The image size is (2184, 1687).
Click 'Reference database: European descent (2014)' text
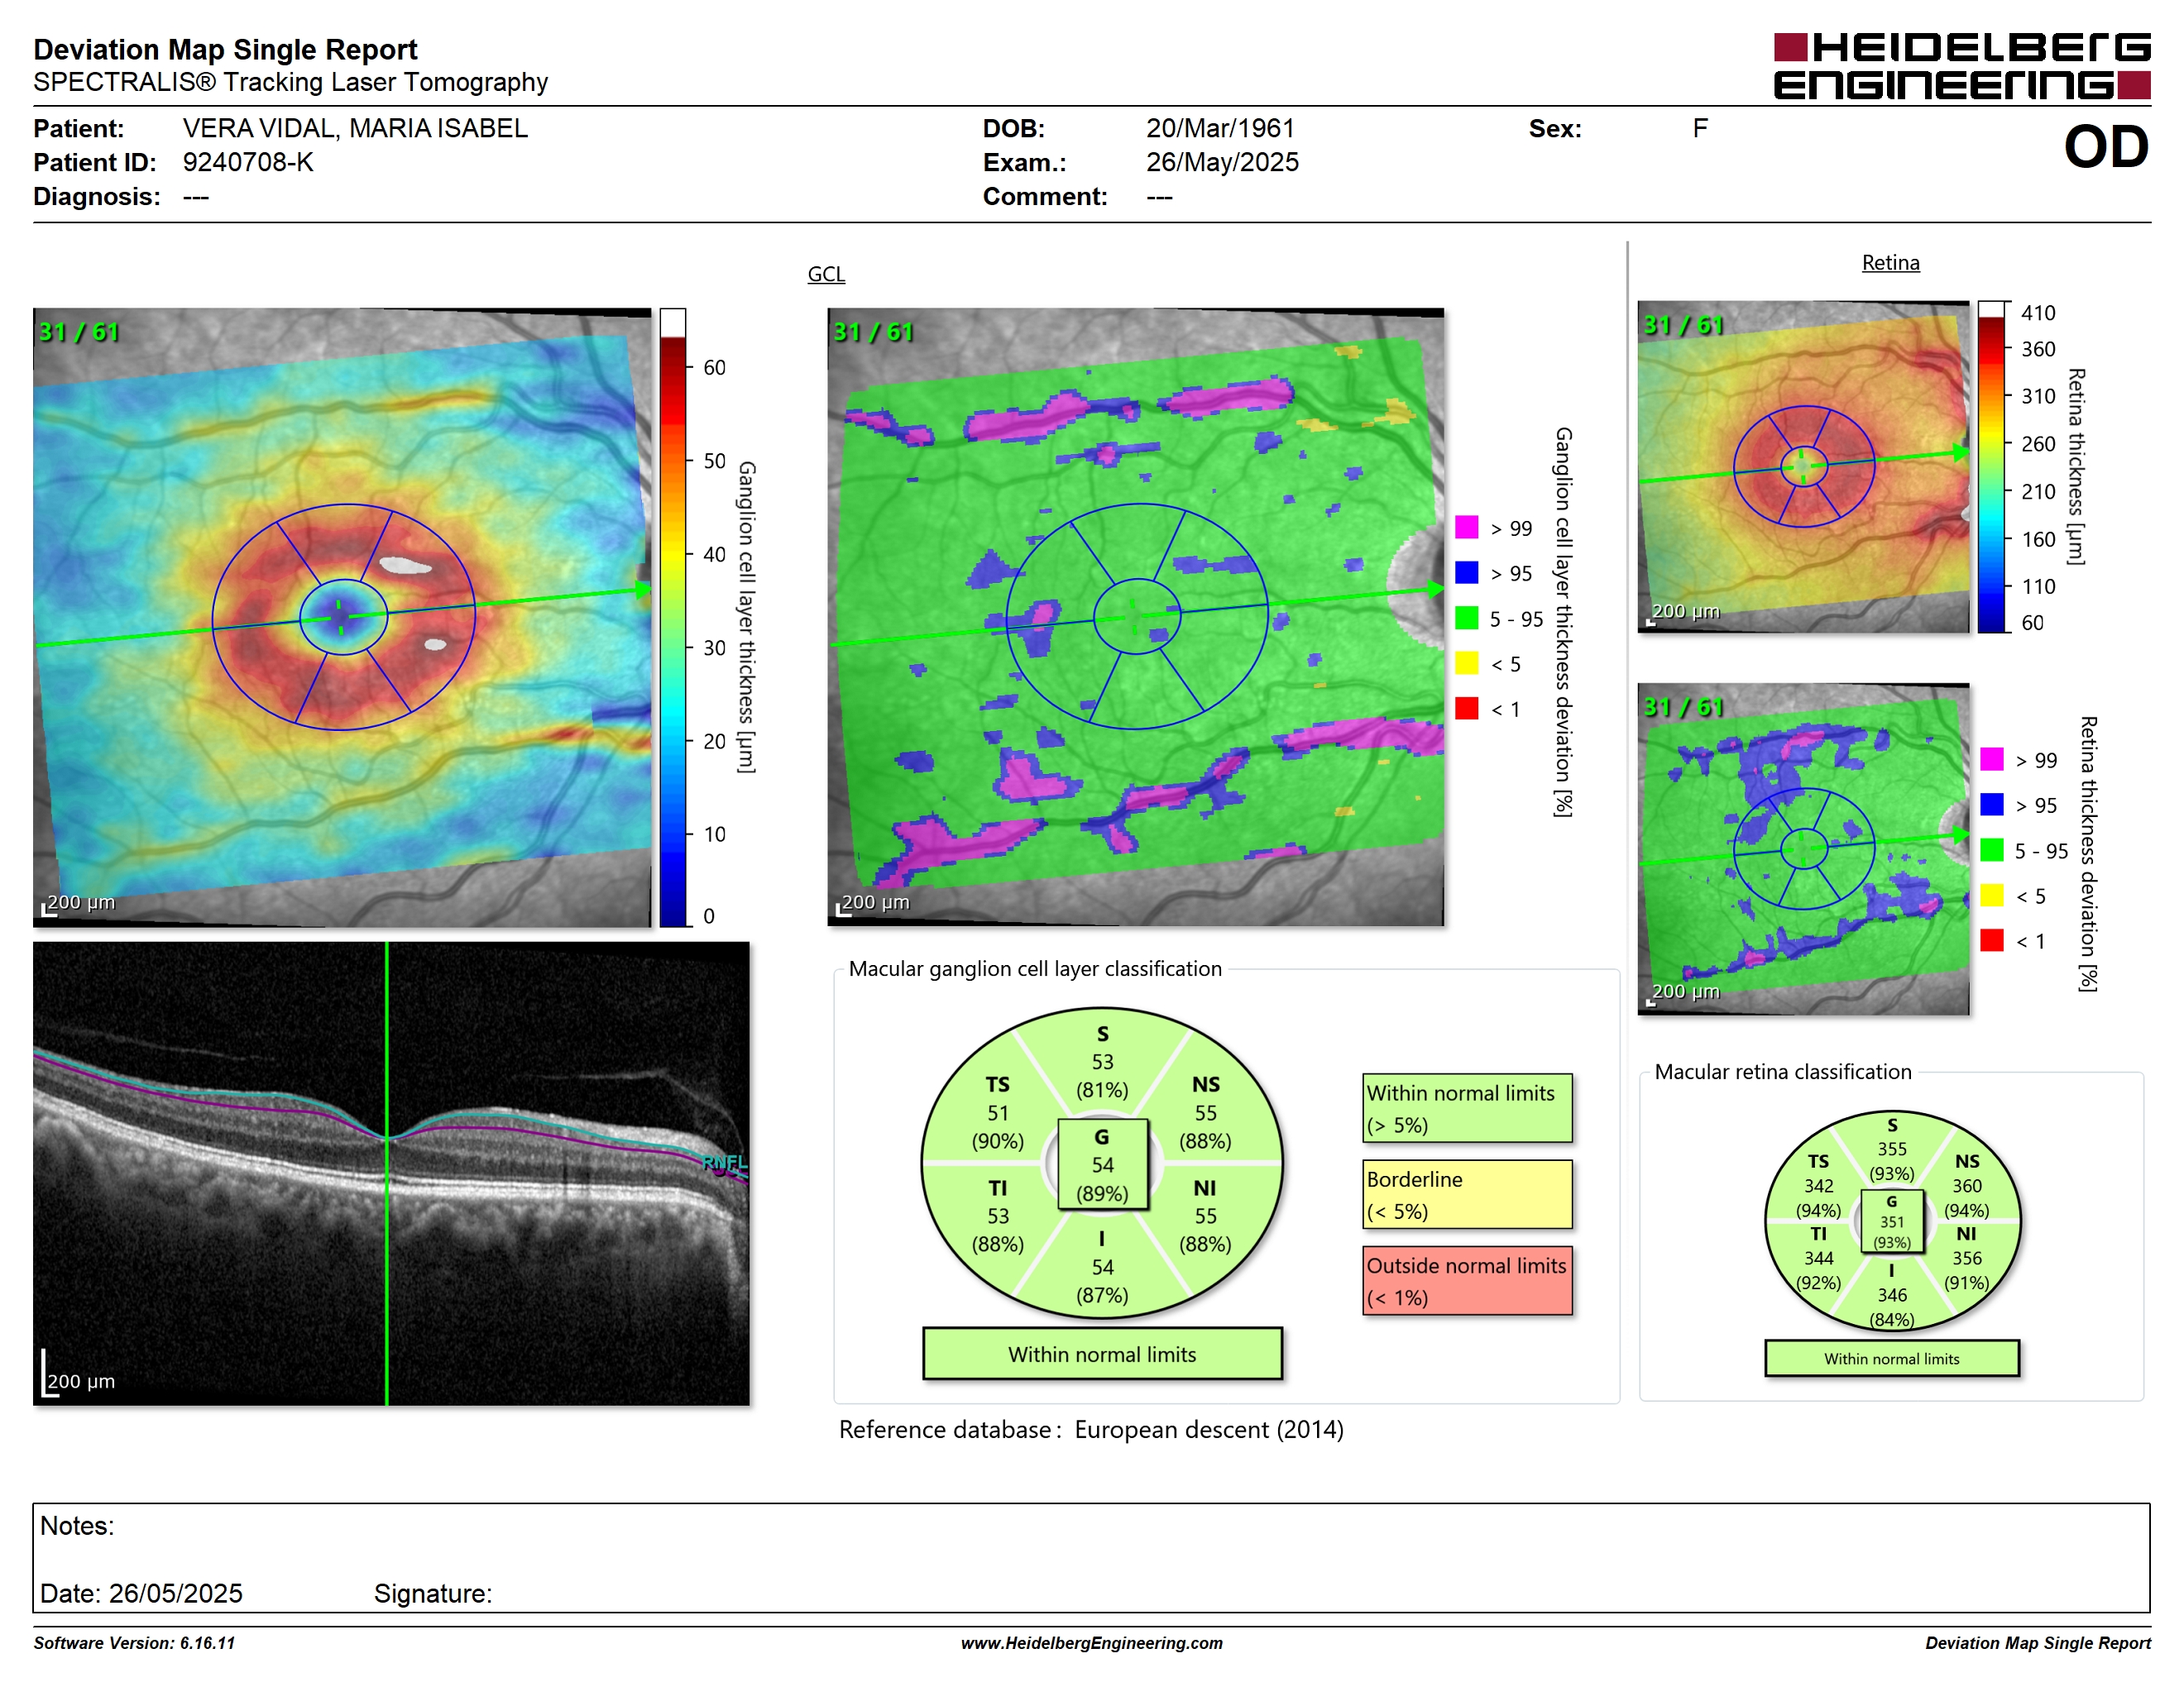1091,1430
